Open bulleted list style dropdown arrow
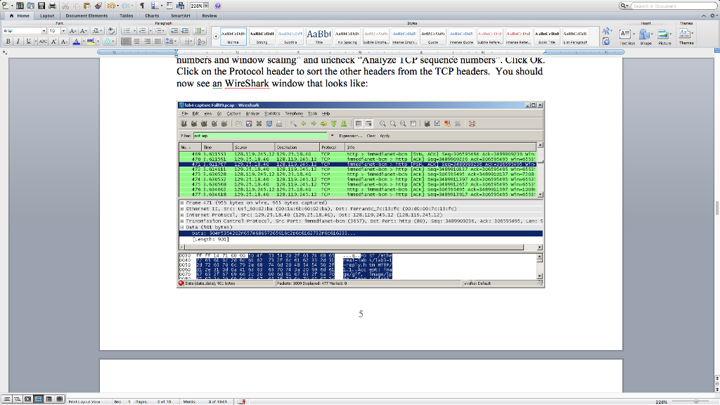The width and height of the screenshot is (720, 405). coord(134,31)
